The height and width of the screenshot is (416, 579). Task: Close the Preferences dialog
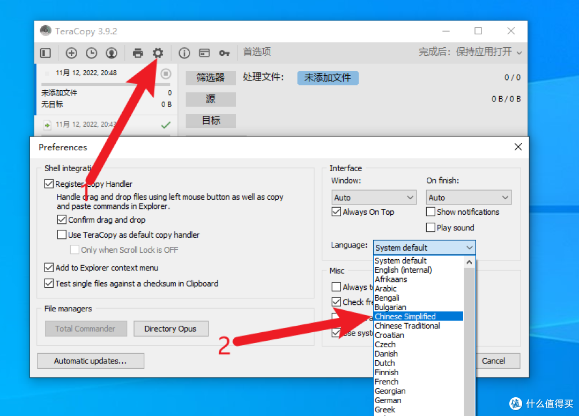(x=518, y=147)
